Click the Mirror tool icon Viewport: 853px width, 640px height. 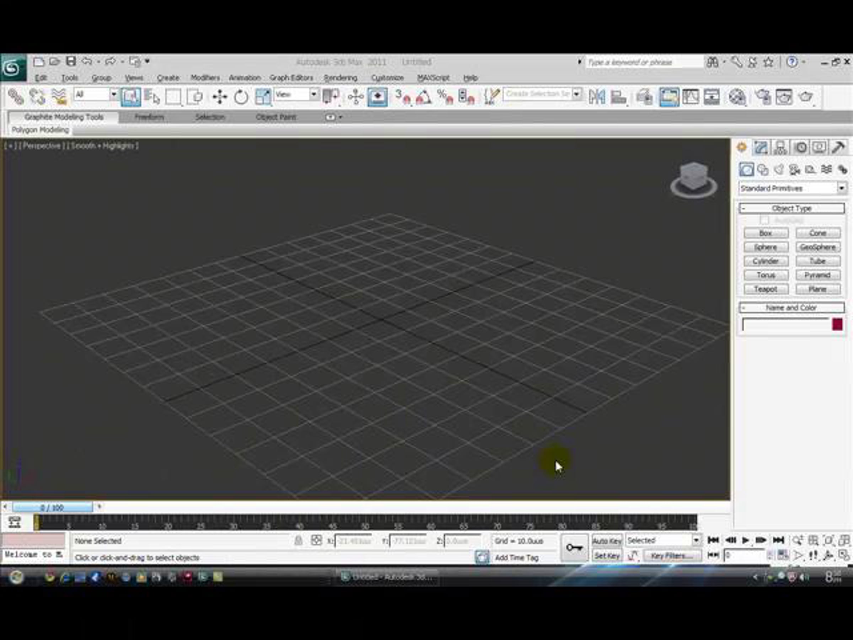click(597, 96)
